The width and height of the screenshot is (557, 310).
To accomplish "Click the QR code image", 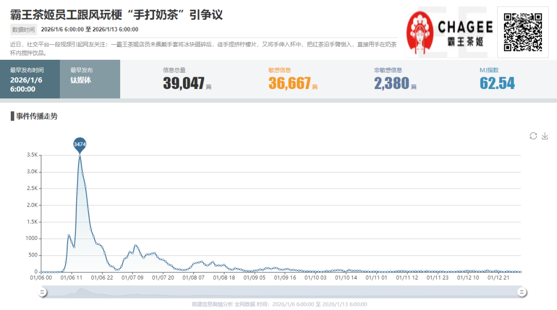I will [x=523, y=32].
